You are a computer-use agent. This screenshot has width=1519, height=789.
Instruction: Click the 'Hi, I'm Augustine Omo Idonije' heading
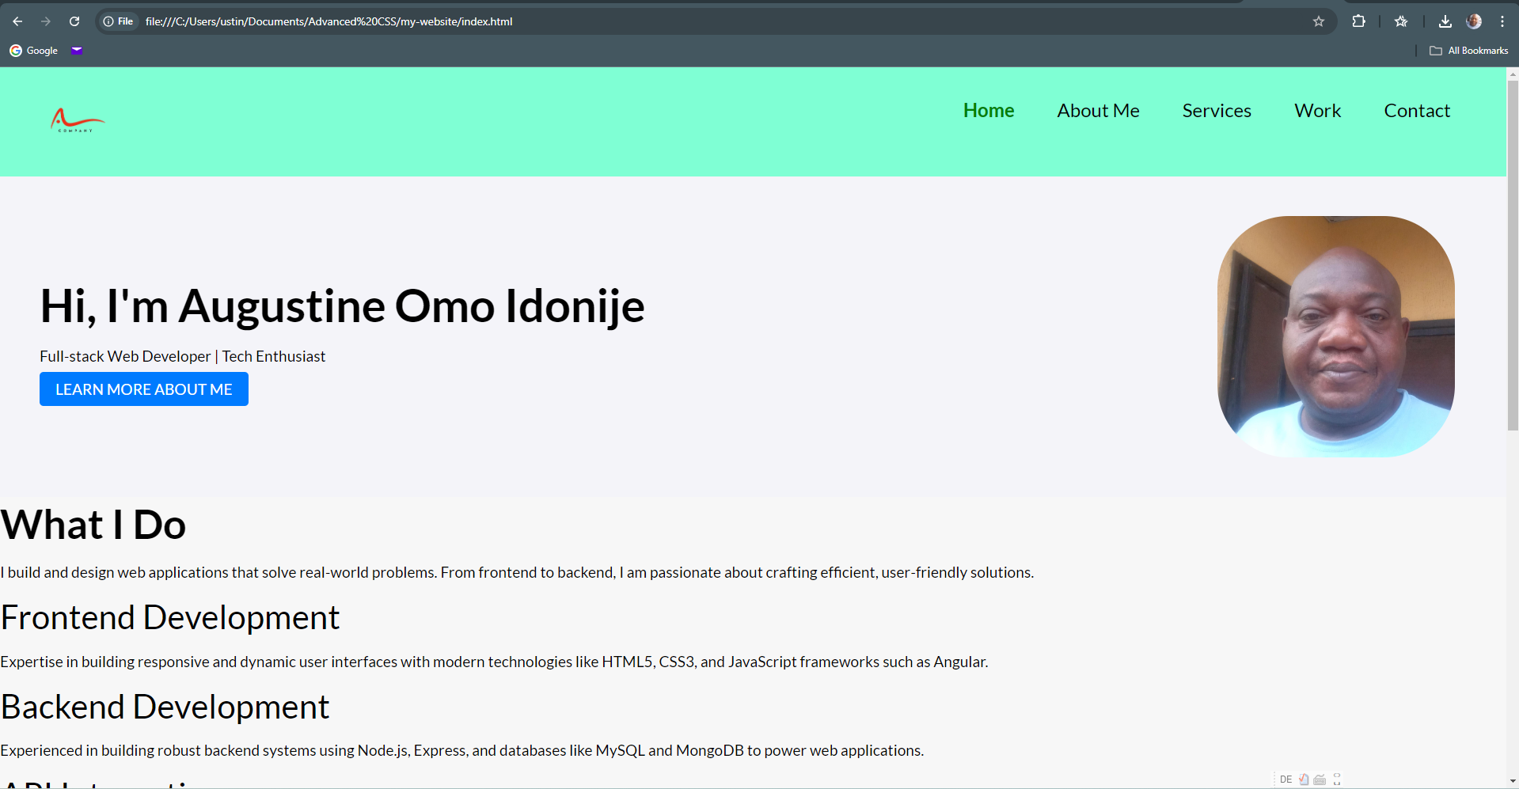342,306
